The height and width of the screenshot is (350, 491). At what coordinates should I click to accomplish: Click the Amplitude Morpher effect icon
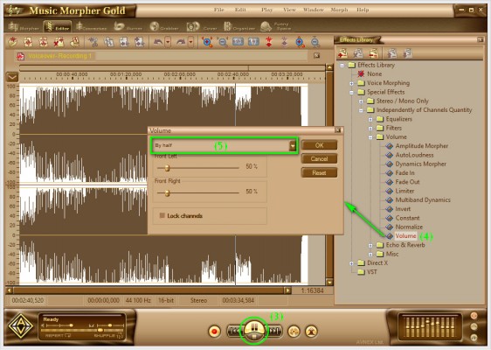click(390, 146)
